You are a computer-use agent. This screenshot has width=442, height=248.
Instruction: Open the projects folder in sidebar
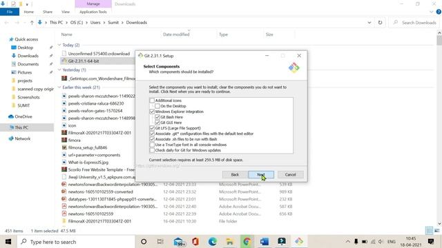point(25,81)
